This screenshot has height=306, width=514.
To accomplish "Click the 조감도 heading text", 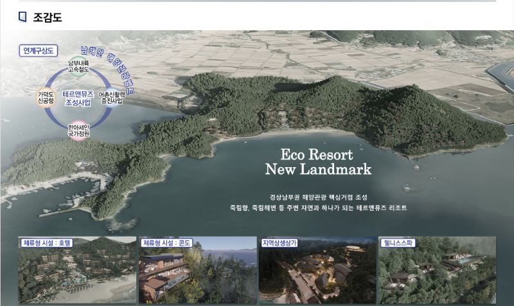I will (48, 17).
